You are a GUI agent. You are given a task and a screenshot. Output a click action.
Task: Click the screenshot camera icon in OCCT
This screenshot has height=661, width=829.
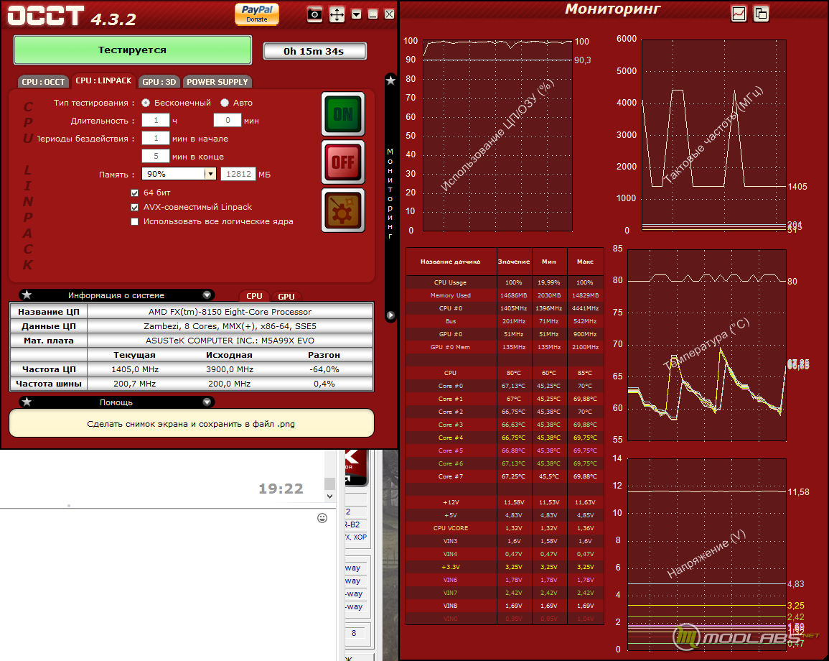pyautogui.click(x=314, y=14)
